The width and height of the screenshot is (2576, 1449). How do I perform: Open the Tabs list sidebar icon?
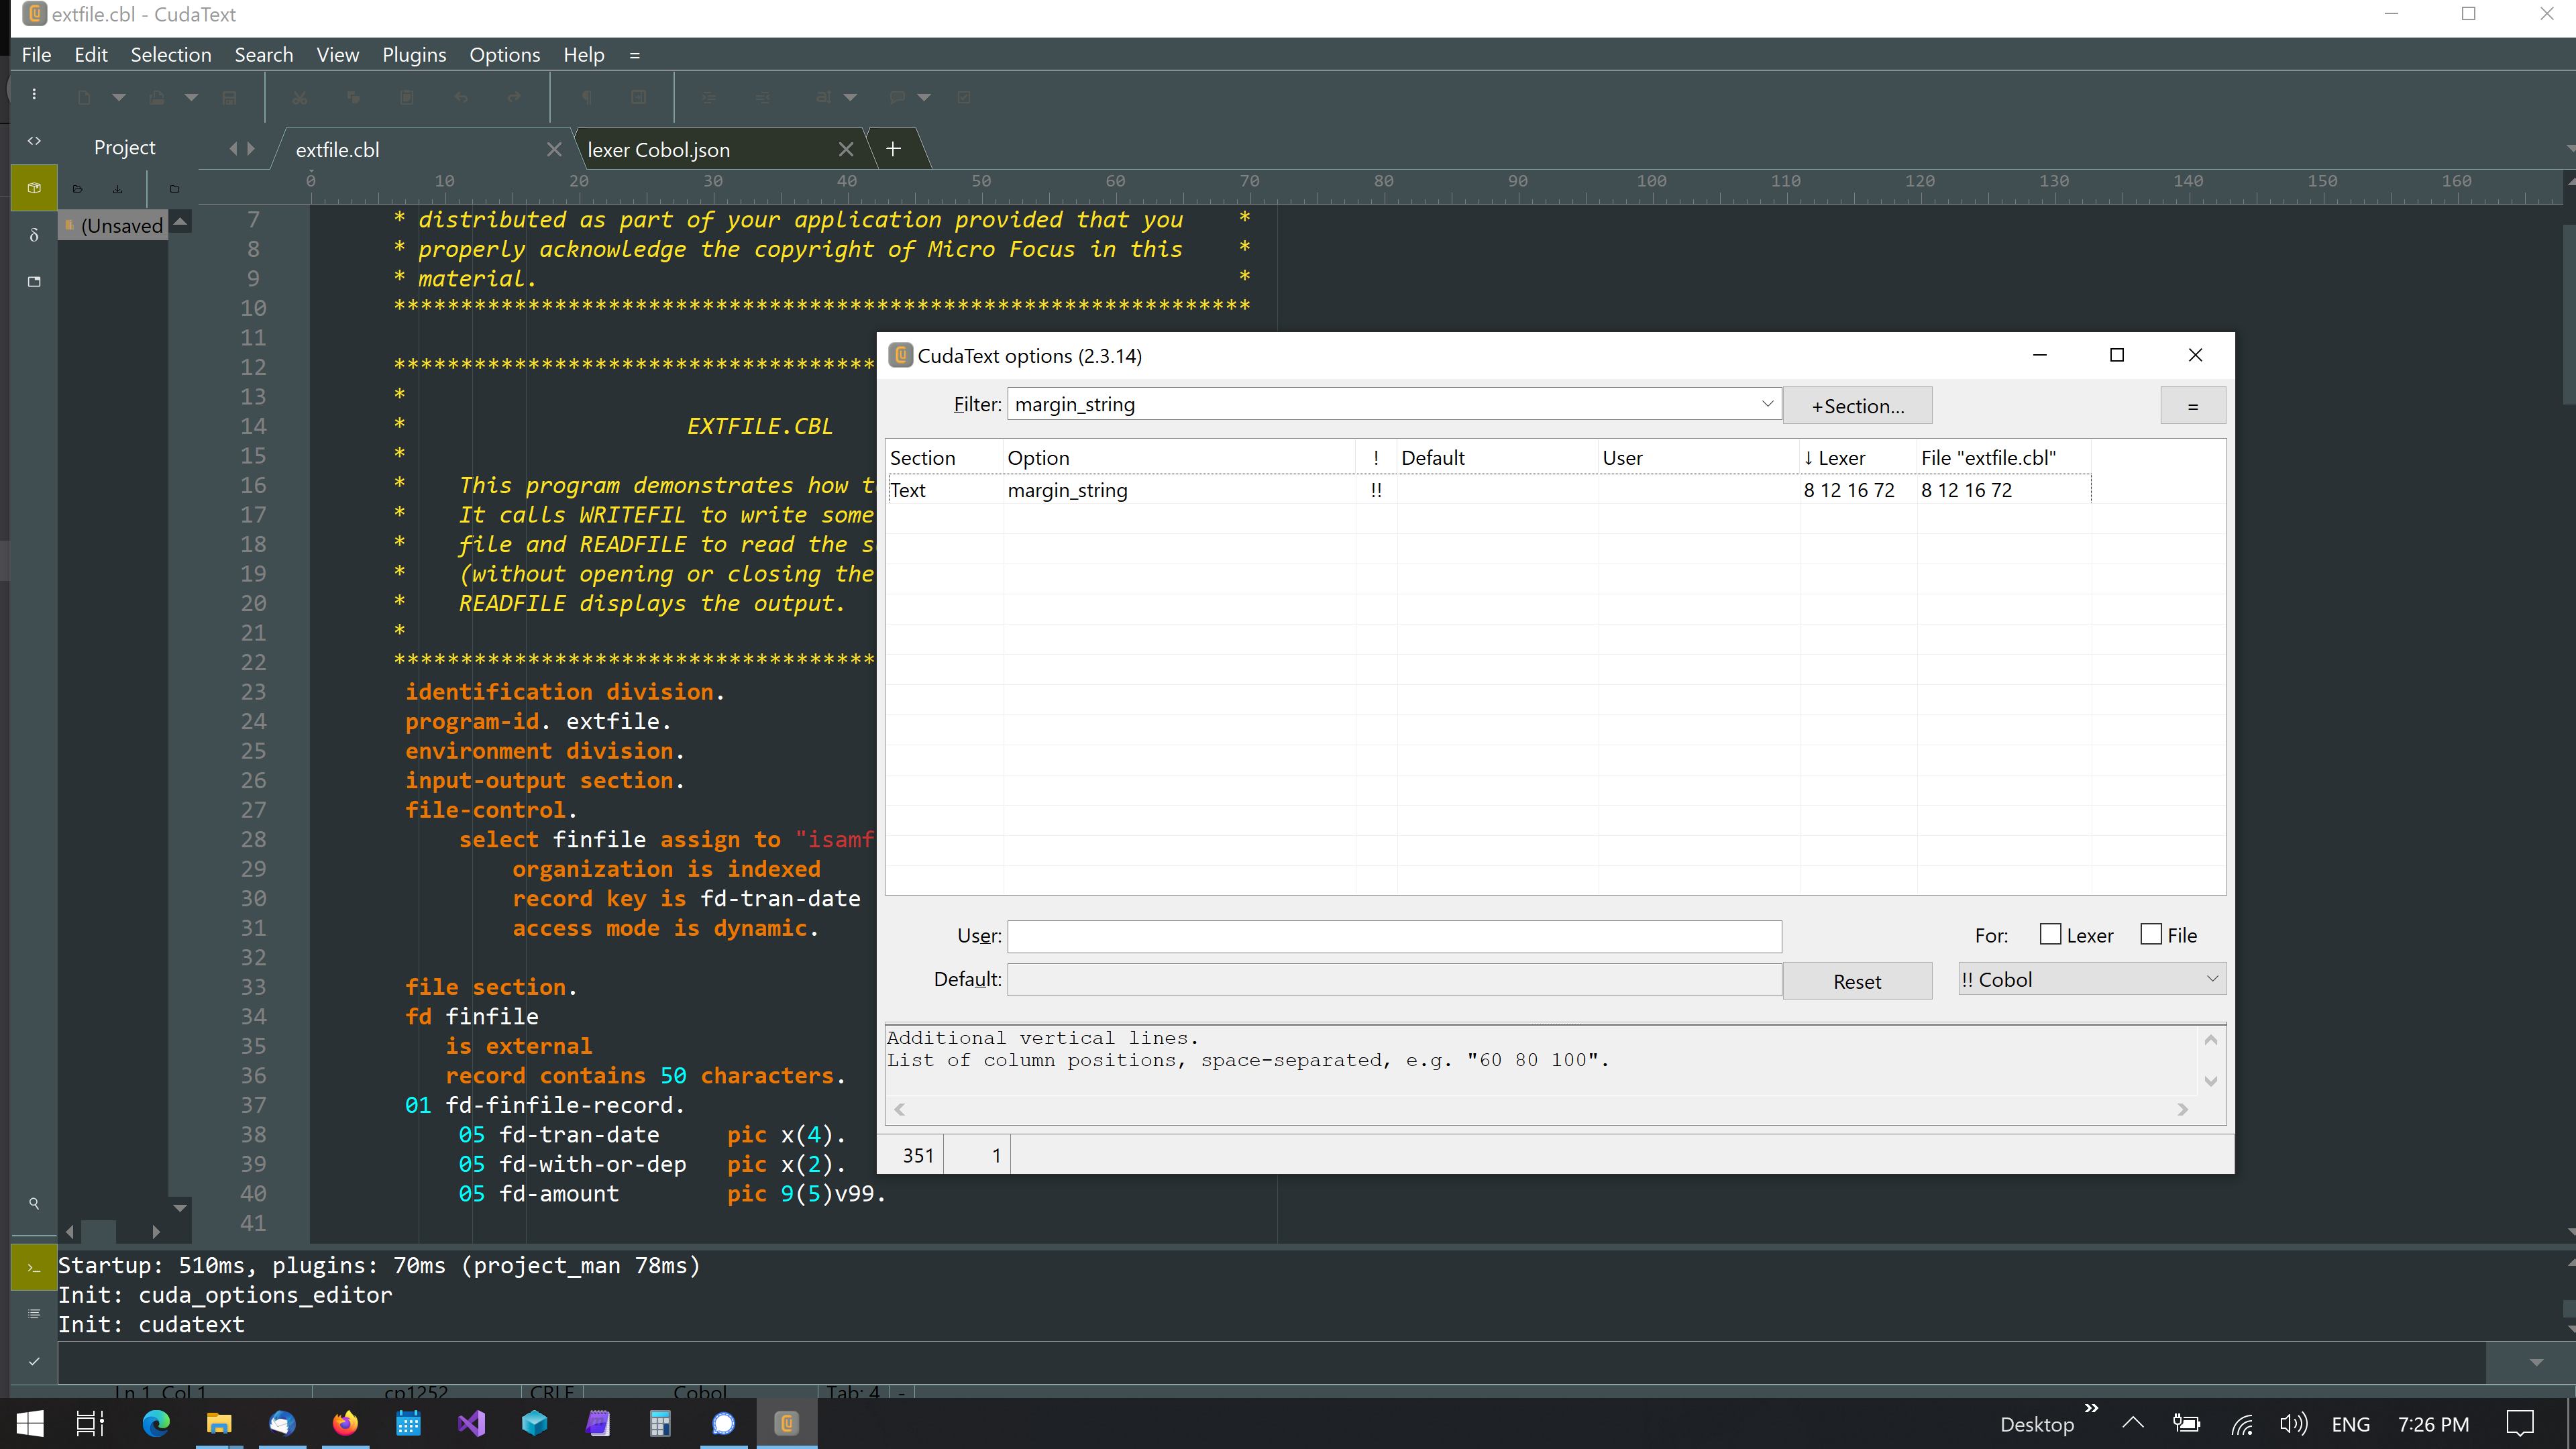[34, 282]
